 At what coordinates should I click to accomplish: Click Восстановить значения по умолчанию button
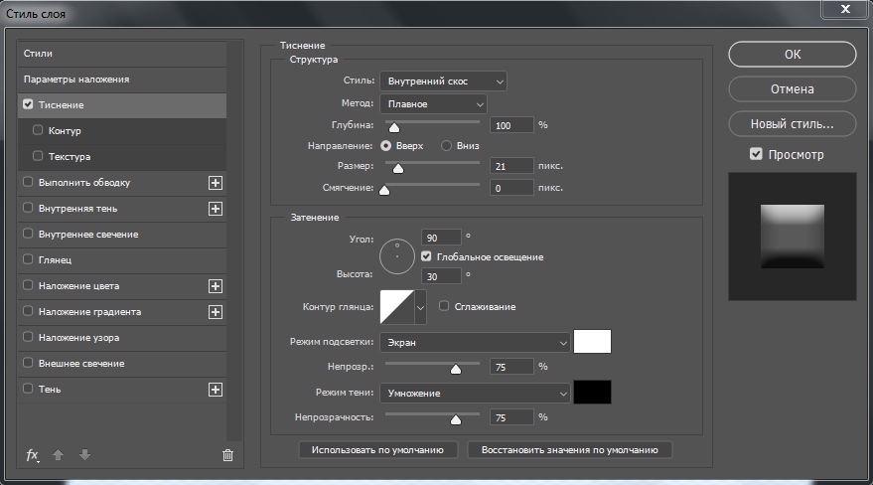click(569, 450)
